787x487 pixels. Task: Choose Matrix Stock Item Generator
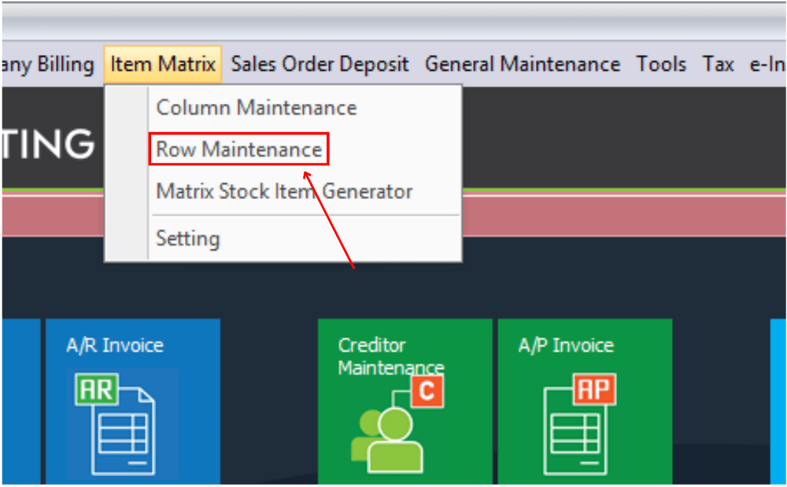(283, 191)
